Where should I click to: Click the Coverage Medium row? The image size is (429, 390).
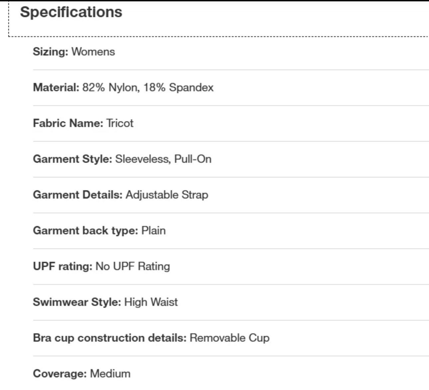point(81,374)
